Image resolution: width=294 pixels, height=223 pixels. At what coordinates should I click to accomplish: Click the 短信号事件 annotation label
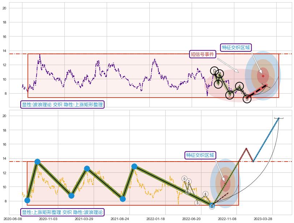pos(203,54)
